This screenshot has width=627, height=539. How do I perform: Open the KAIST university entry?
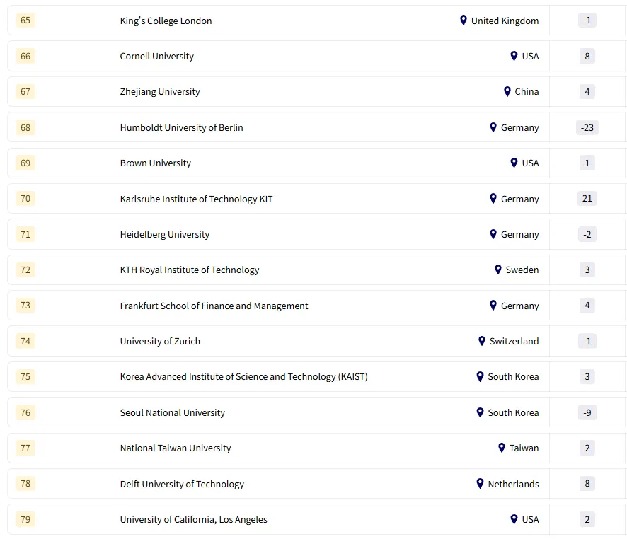pyautogui.click(x=243, y=376)
